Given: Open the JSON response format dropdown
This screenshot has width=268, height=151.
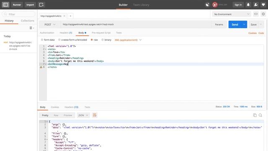Looking at the screenshot, I should click(x=83, y=115).
